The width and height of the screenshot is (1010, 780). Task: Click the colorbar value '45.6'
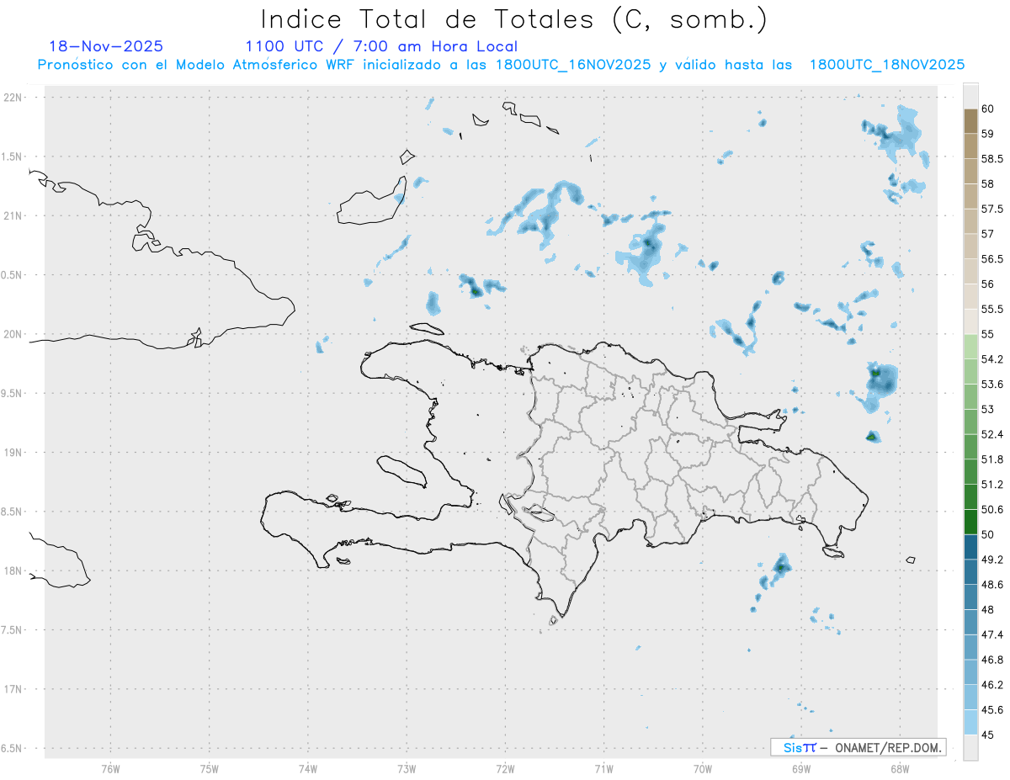tap(992, 709)
